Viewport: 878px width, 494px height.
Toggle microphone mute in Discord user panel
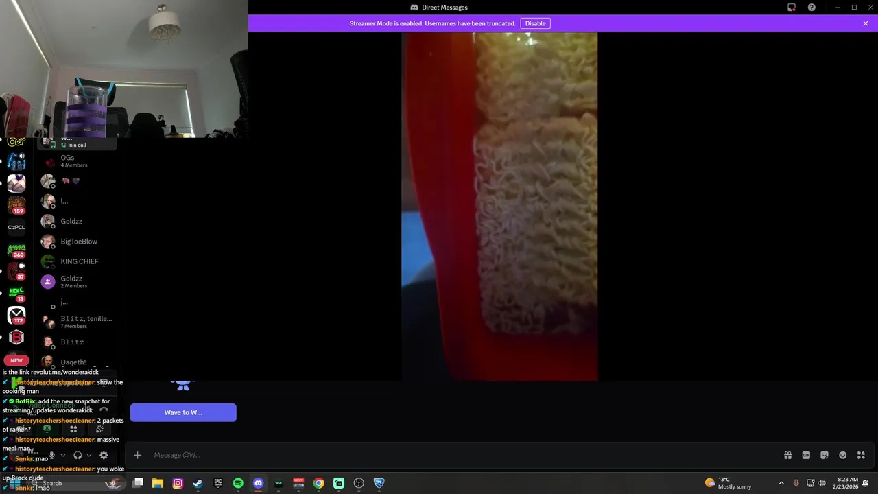pyautogui.click(x=51, y=455)
